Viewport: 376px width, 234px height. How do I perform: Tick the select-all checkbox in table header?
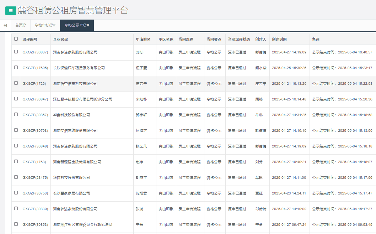[16, 39]
